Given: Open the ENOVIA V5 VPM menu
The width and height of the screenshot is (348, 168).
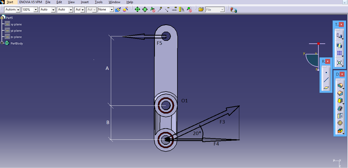Looking at the screenshot, I should coord(30,2).
